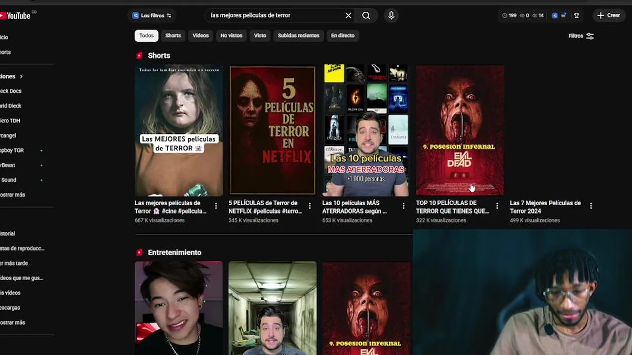The width and height of the screenshot is (632, 355).
Task: Open the 'icro TDH' channel subscription
Action: (x=10, y=121)
